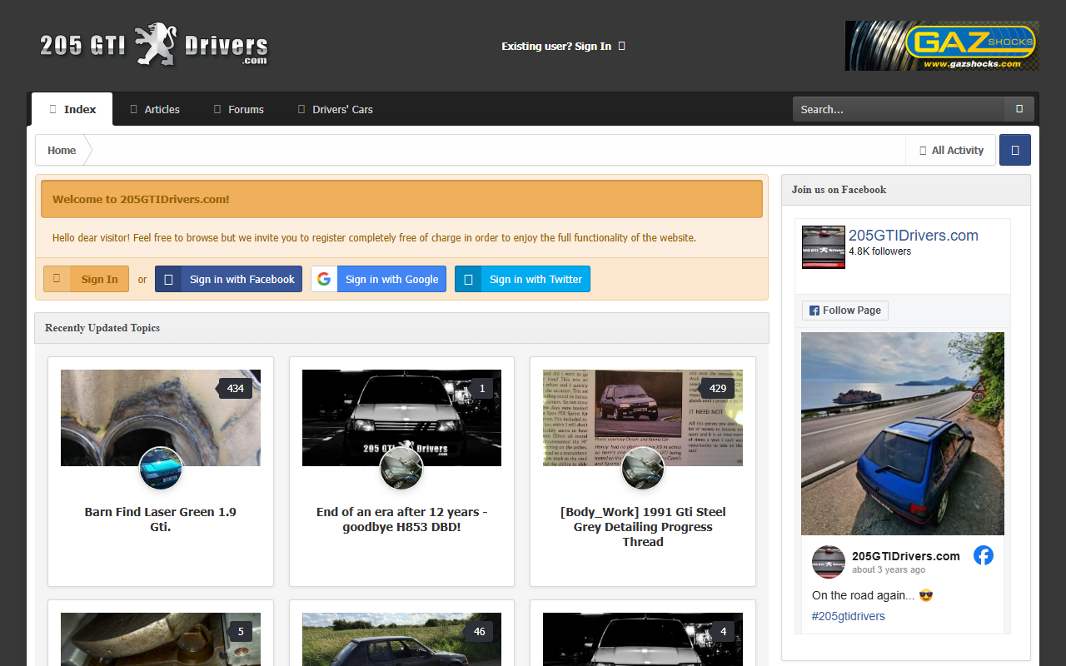Click the Facebook logo icon in the post
The width and height of the screenshot is (1066, 666).
click(984, 555)
